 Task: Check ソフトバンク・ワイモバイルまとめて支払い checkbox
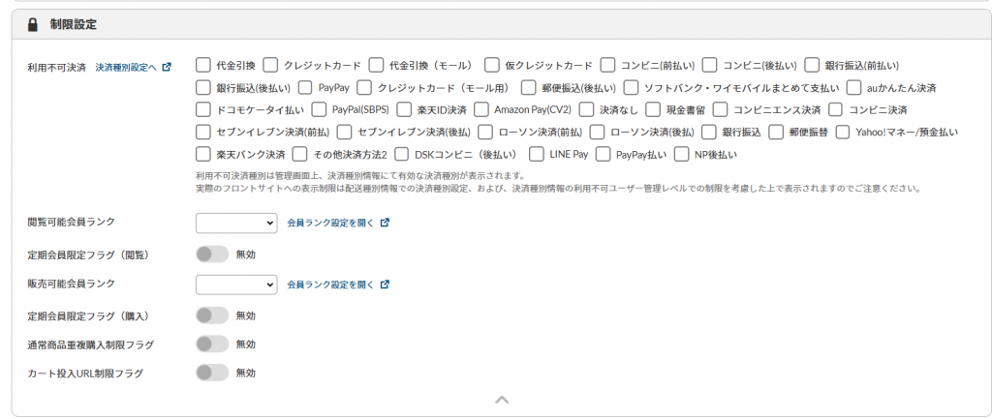(631, 87)
